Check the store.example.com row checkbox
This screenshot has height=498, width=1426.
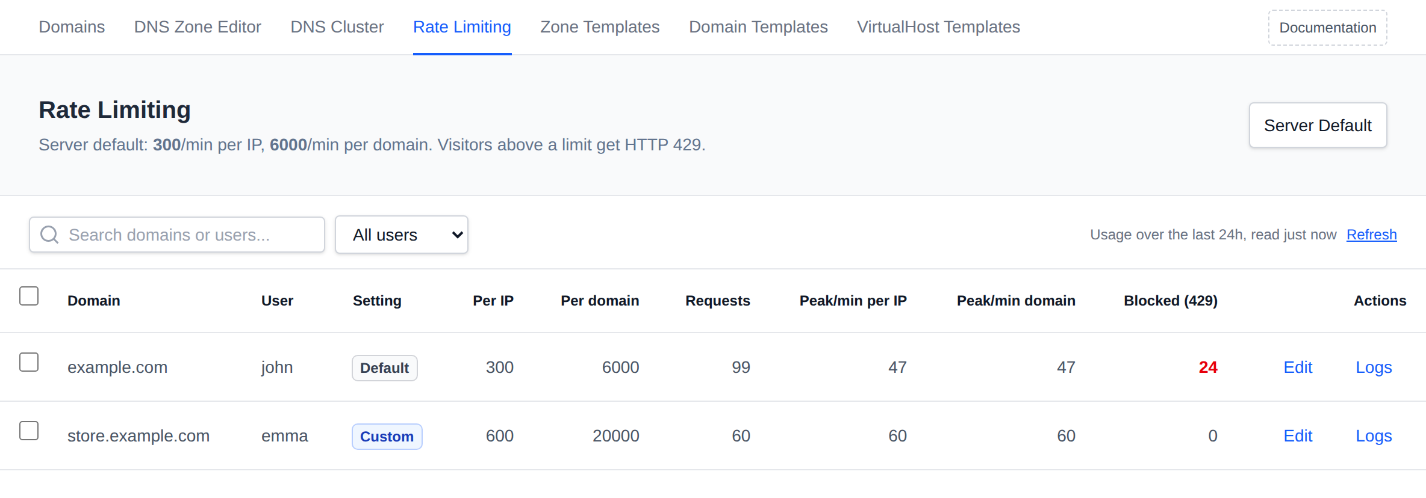pyautogui.click(x=29, y=431)
